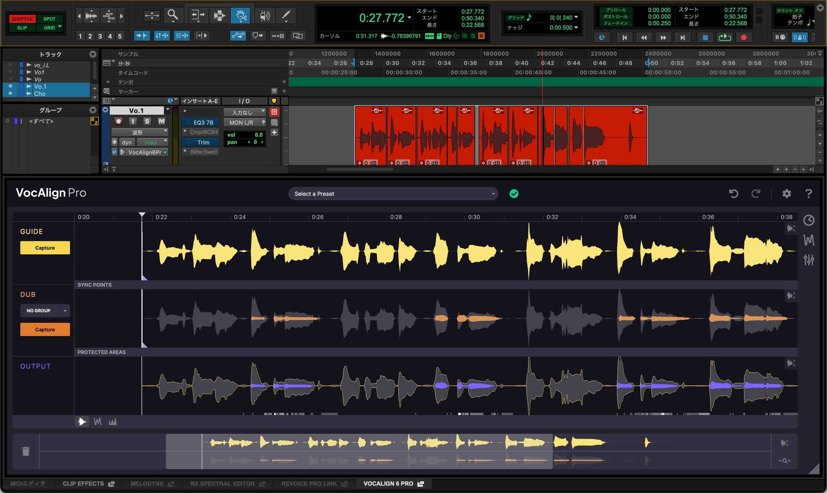
Task: Switch to the MIDIエディタ tab
Action: point(28,483)
